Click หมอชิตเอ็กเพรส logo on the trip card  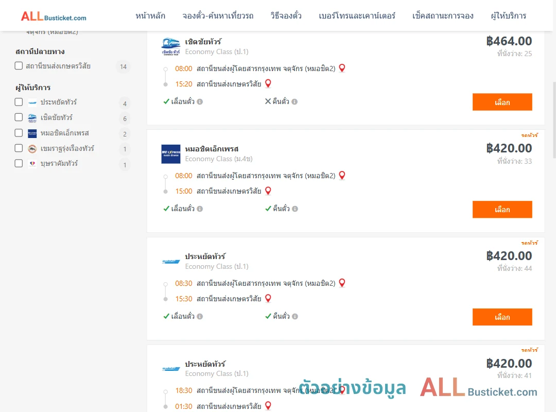(x=171, y=154)
